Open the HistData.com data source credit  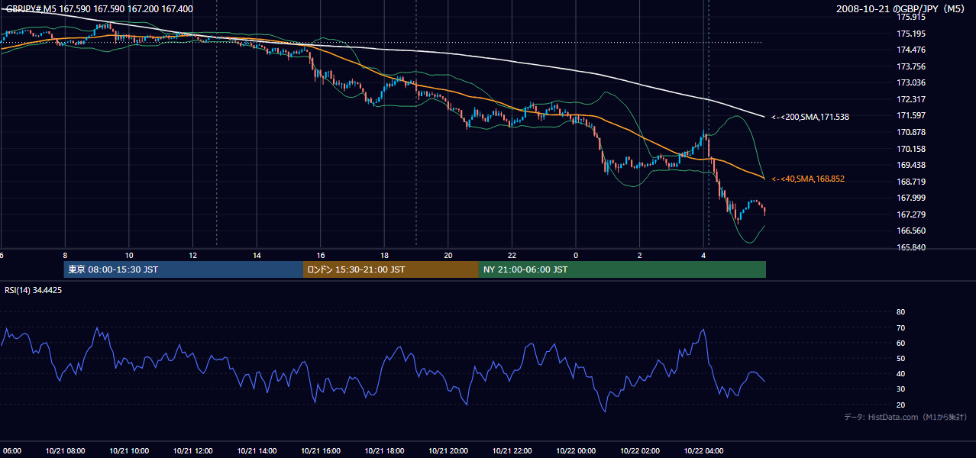pyautogui.click(x=906, y=417)
